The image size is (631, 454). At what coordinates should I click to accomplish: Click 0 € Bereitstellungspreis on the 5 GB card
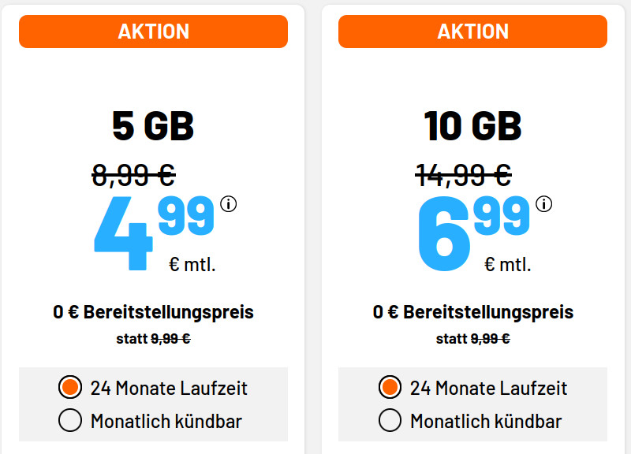click(x=153, y=312)
